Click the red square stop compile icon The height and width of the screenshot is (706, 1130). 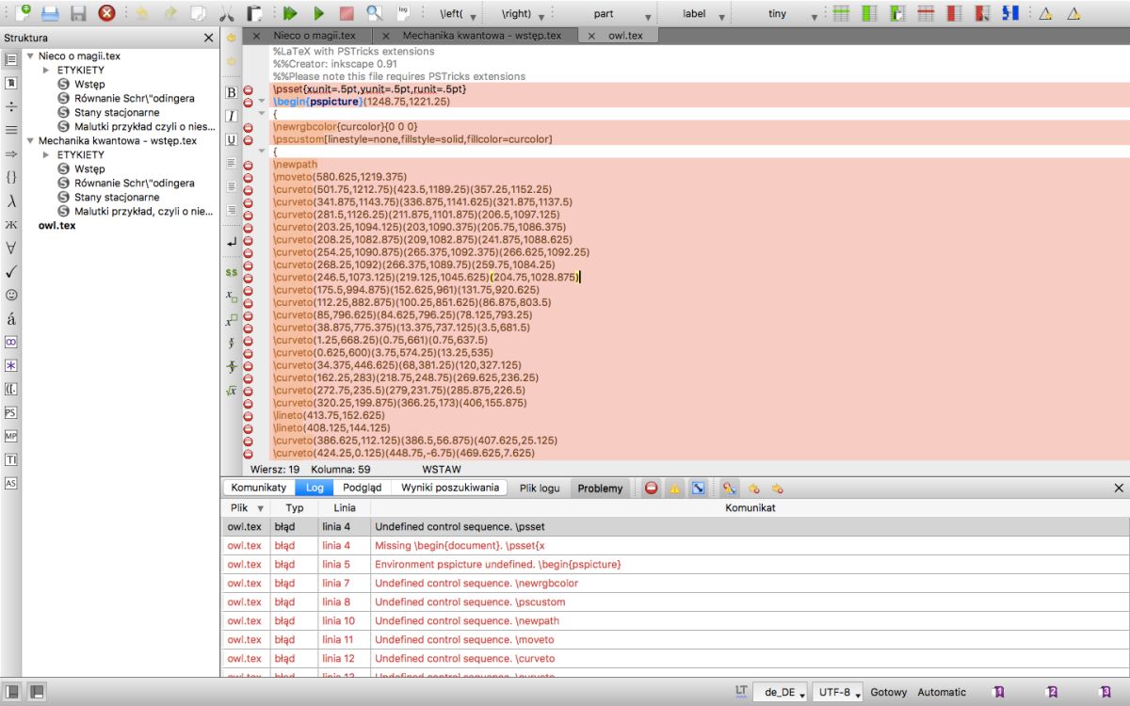347,13
